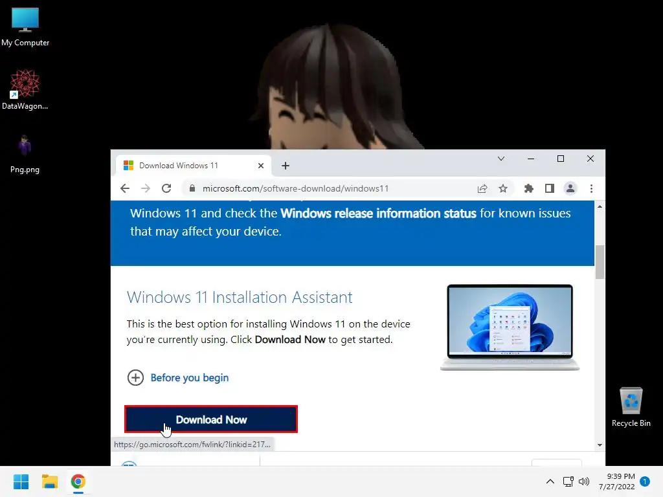Click the Chrome taskbar icon
663x497 pixels.
click(x=78, y=481)
